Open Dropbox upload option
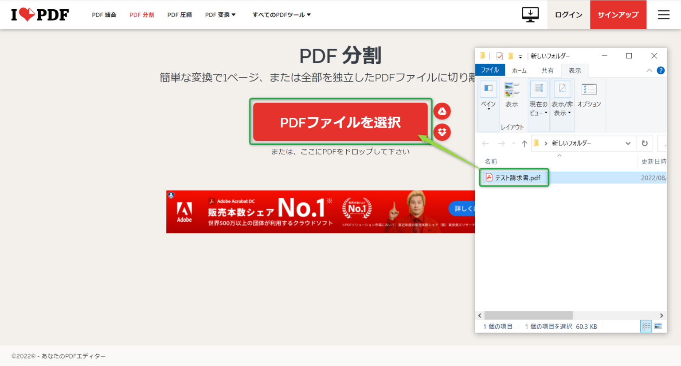The image size is (681, 366). (442, 132)
